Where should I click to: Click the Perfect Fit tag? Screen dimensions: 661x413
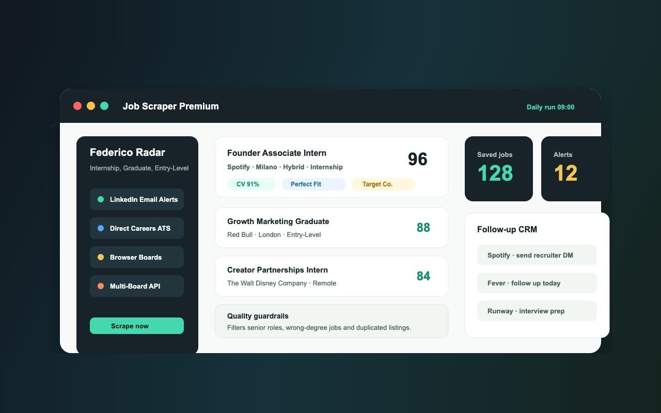pyautogui.click(x=314, y=184)
